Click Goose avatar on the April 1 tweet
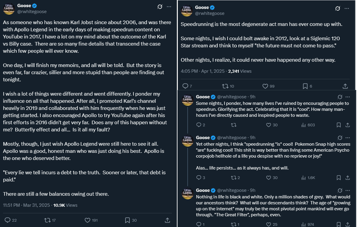This screenshot has width=358, height=227. [187, 10]
